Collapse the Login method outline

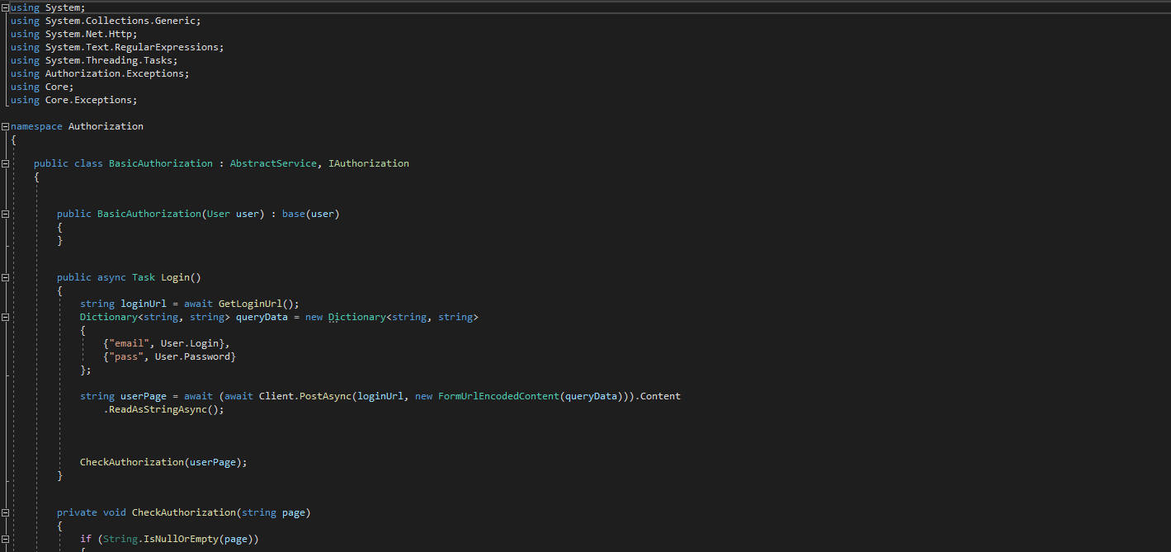[5, 277]
